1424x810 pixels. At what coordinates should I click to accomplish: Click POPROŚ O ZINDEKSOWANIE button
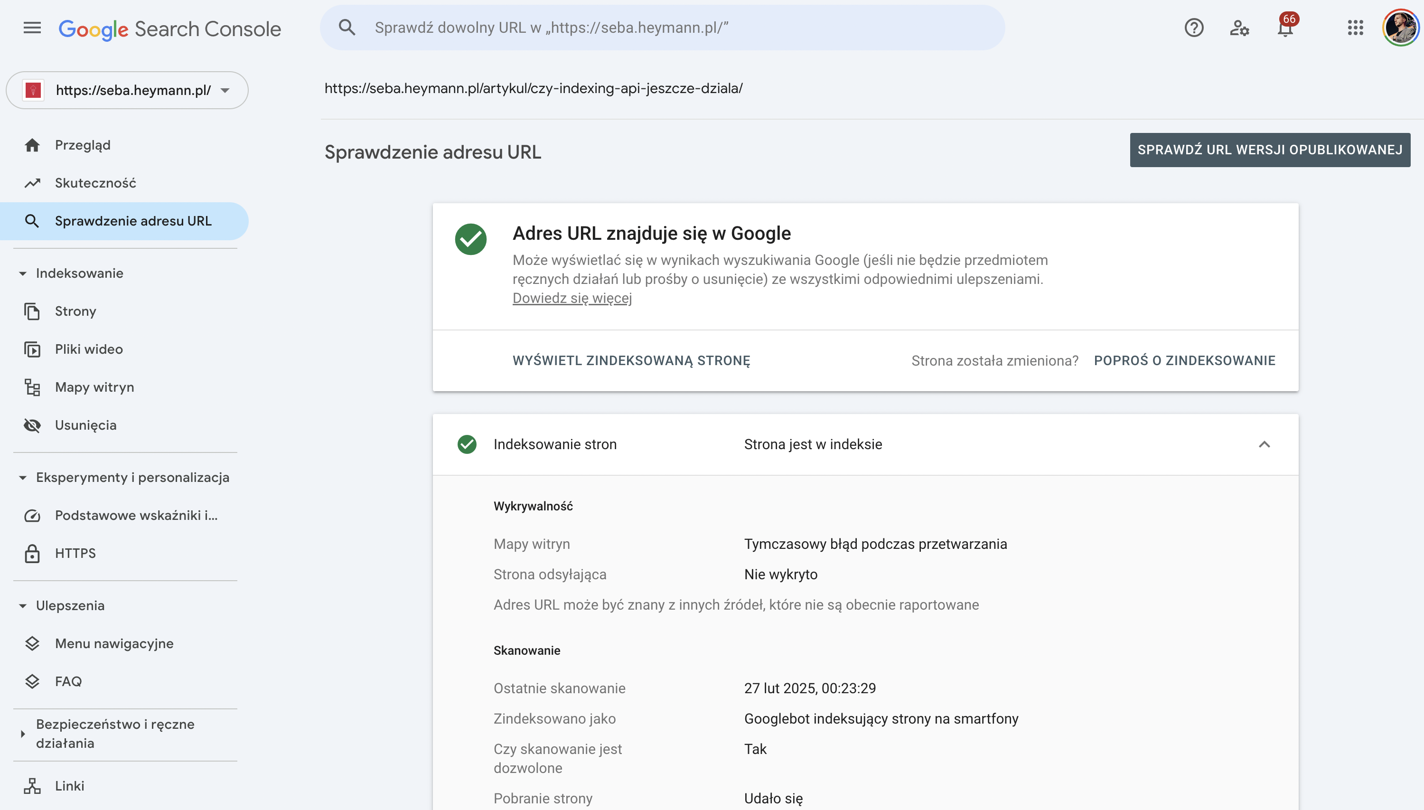tap(1185, 360)
